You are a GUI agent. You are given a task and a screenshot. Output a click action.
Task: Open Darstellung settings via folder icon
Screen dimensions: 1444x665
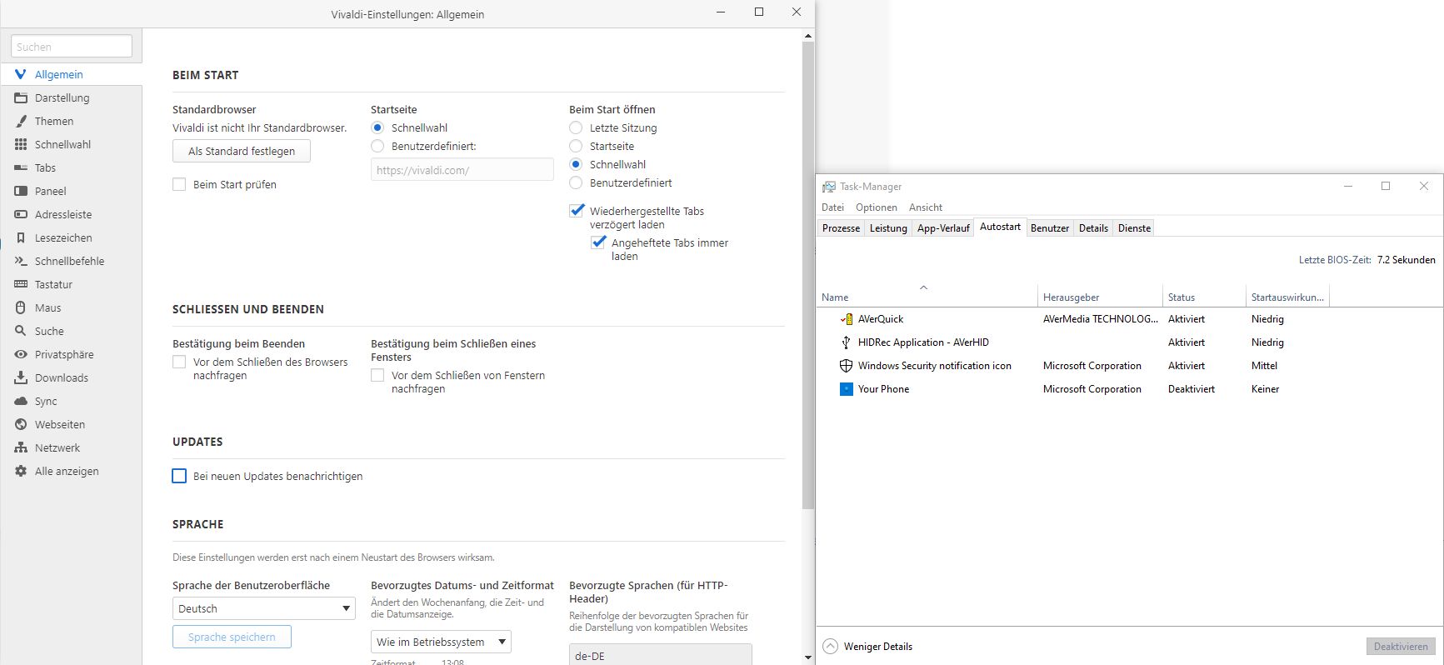tap(21, 97)
